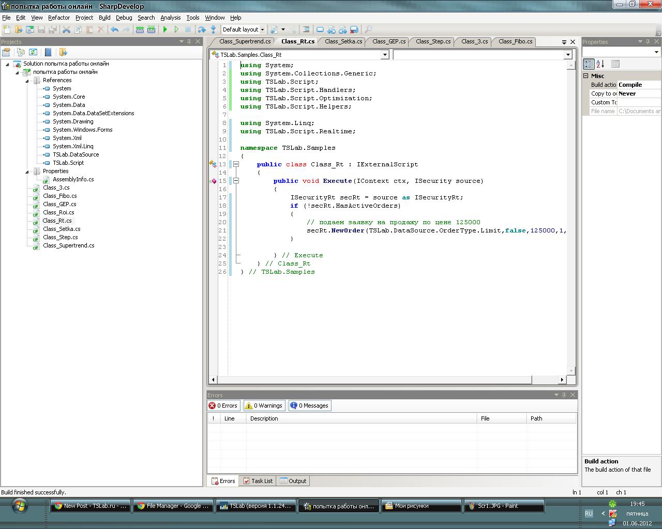Open TSLab window from Windows taskbar
This screenshot has width=662, height=529.
click(x=256, y=506)
